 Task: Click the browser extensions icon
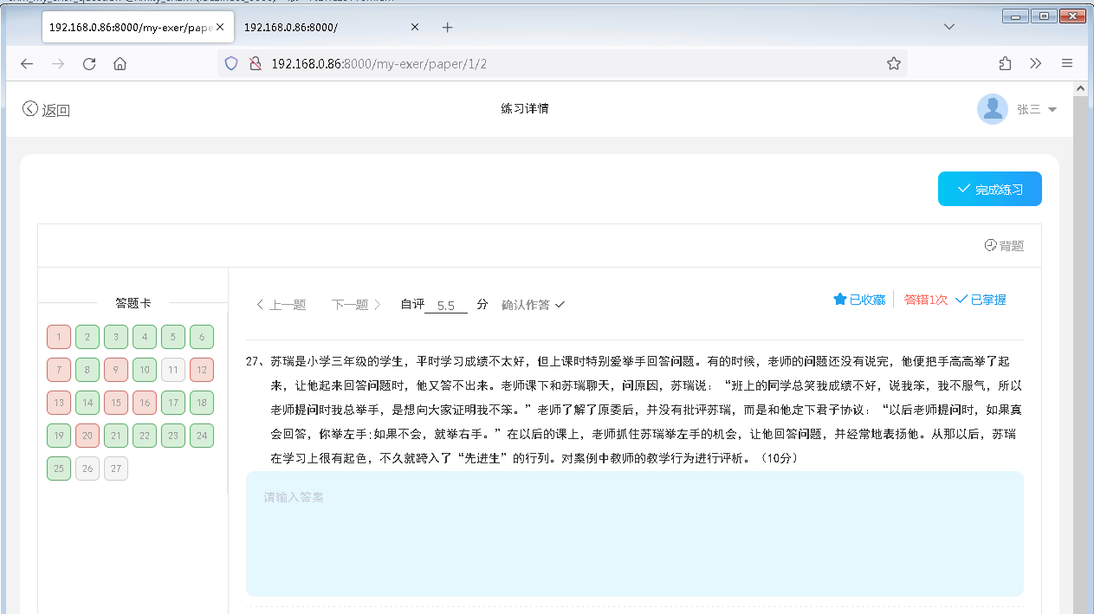click(1005, 62)
